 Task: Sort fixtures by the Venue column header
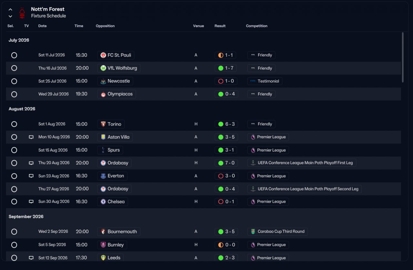[198, 26]
